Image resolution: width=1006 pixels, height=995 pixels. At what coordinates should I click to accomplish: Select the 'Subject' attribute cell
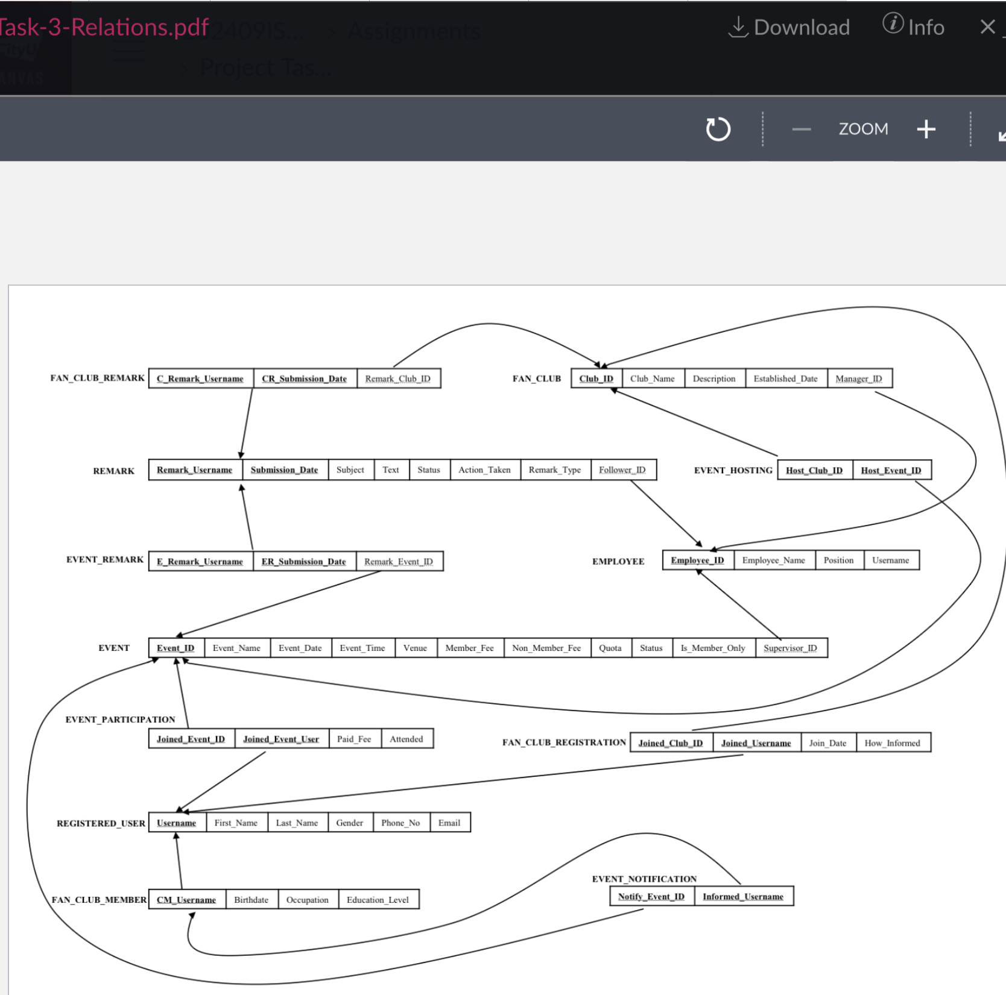[350, 470]
